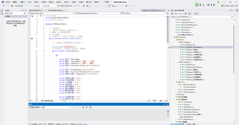Image resolution: width=239 pixels, height=125 pixels.
Task: Click the no issues found green check indicator
Action: tap(47, 101)
